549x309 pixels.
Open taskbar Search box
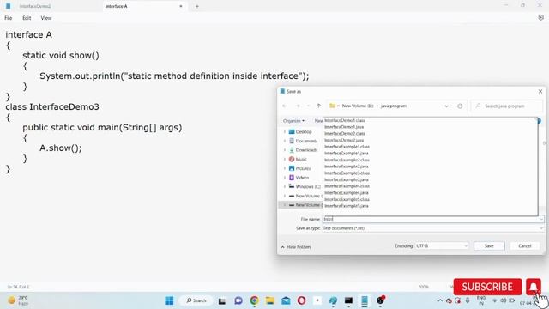[196, 300]
